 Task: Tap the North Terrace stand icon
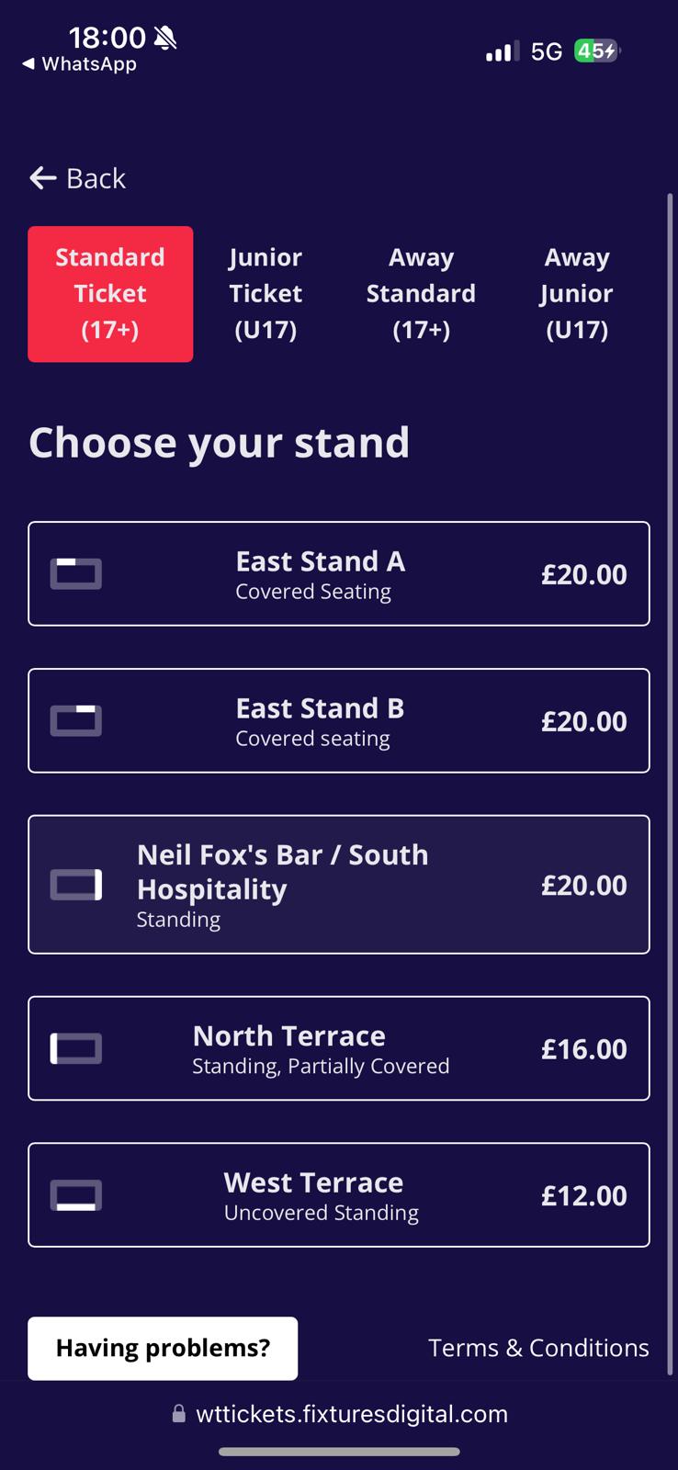point(75,1048)
